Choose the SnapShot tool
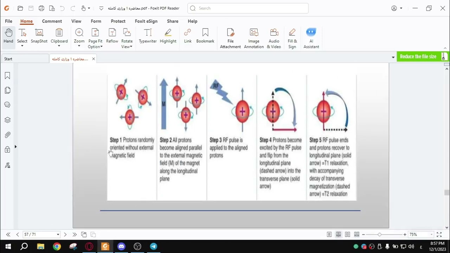 tap(39, 37)
